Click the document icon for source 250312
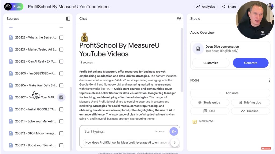275x154 pixels. point(11,133)
